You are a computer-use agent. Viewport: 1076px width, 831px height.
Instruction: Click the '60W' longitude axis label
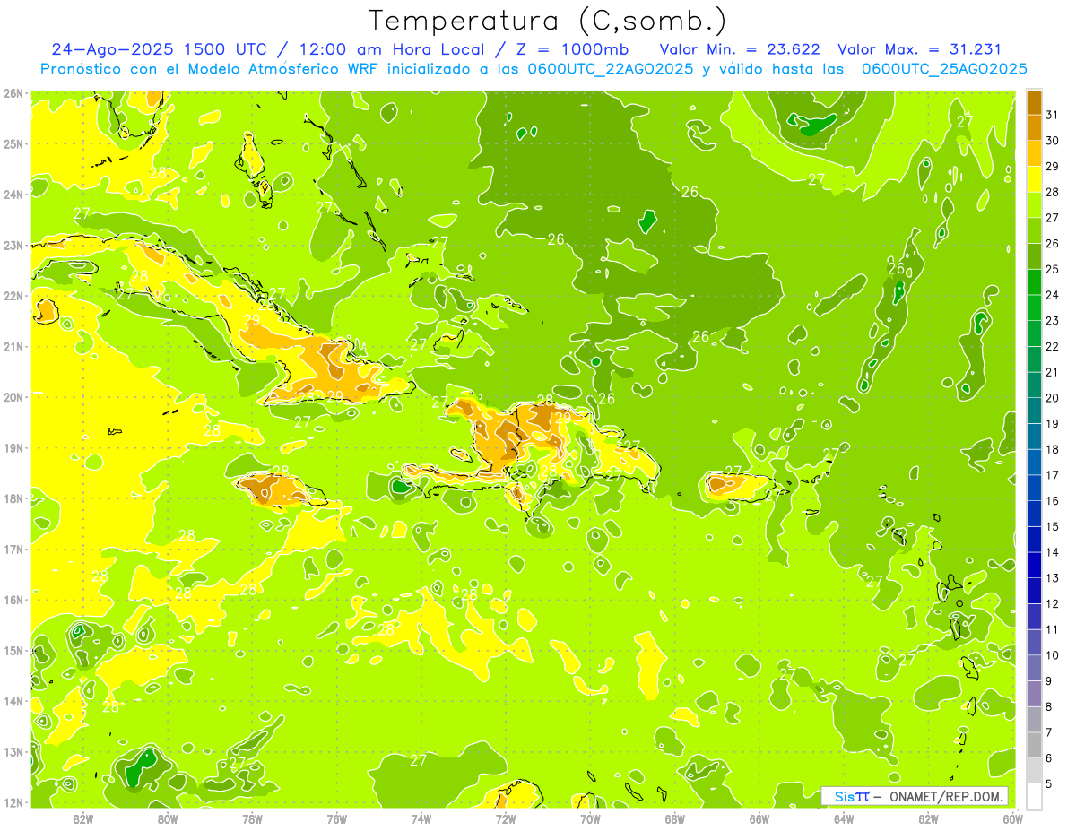[1012, 818]
